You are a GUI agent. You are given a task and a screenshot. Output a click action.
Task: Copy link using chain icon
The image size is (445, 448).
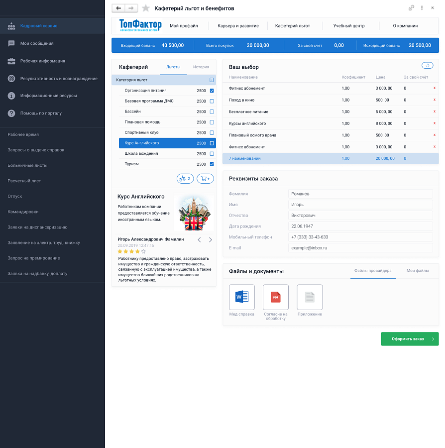[x=411, y=8]
